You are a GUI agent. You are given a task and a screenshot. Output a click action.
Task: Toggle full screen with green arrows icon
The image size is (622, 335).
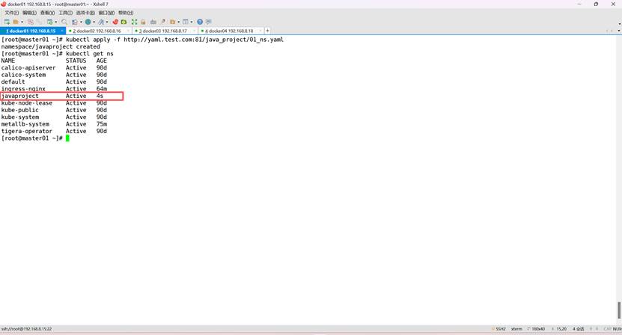coord(134,22)
